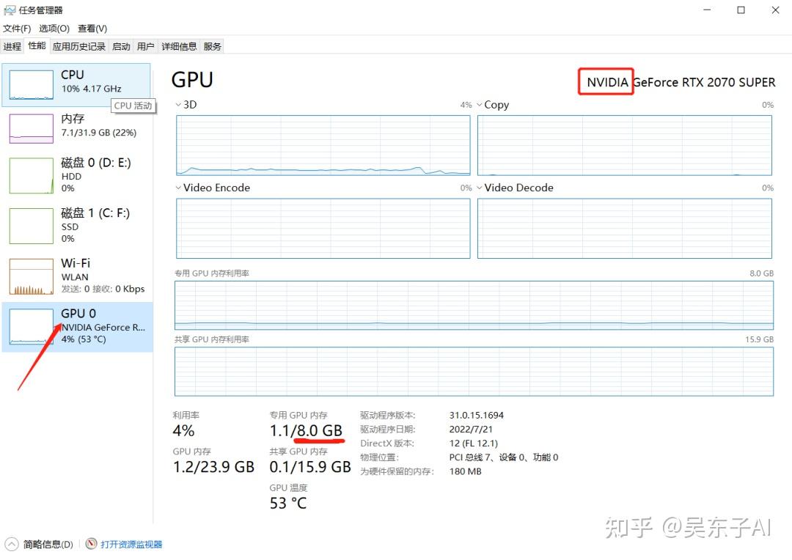Screen dimensions: 792x560
Task: Click the Copy engine usage graph
Action: coord(624,145)
